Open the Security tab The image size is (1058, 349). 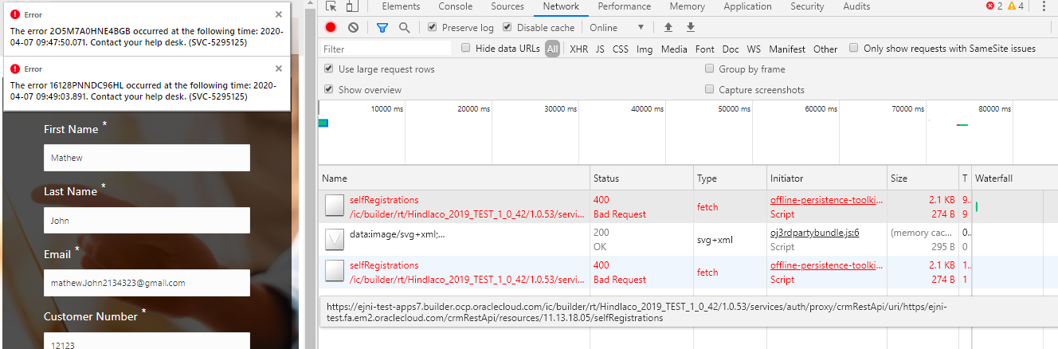(x=807, y=6)
